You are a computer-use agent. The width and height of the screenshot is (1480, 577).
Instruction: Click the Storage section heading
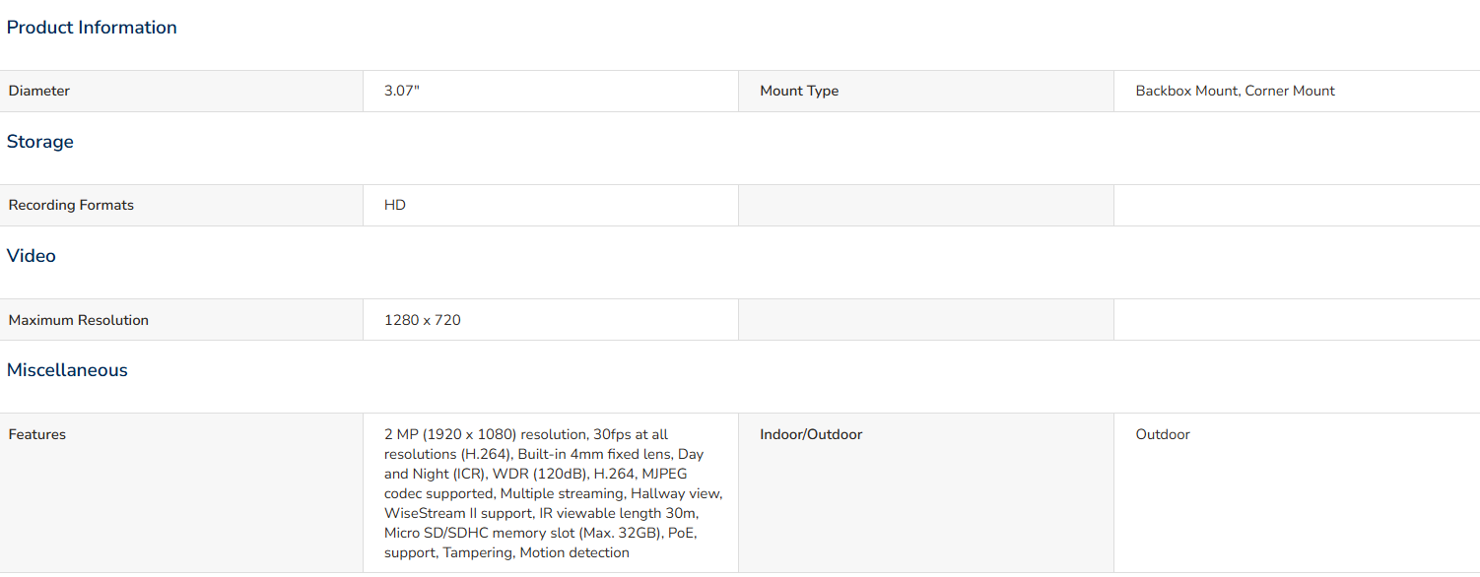pos(40,142)
